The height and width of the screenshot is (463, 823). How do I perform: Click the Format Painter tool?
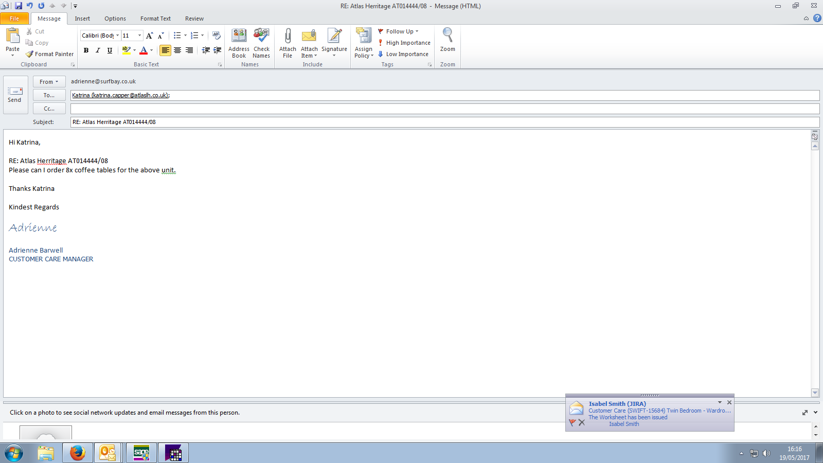50,54
